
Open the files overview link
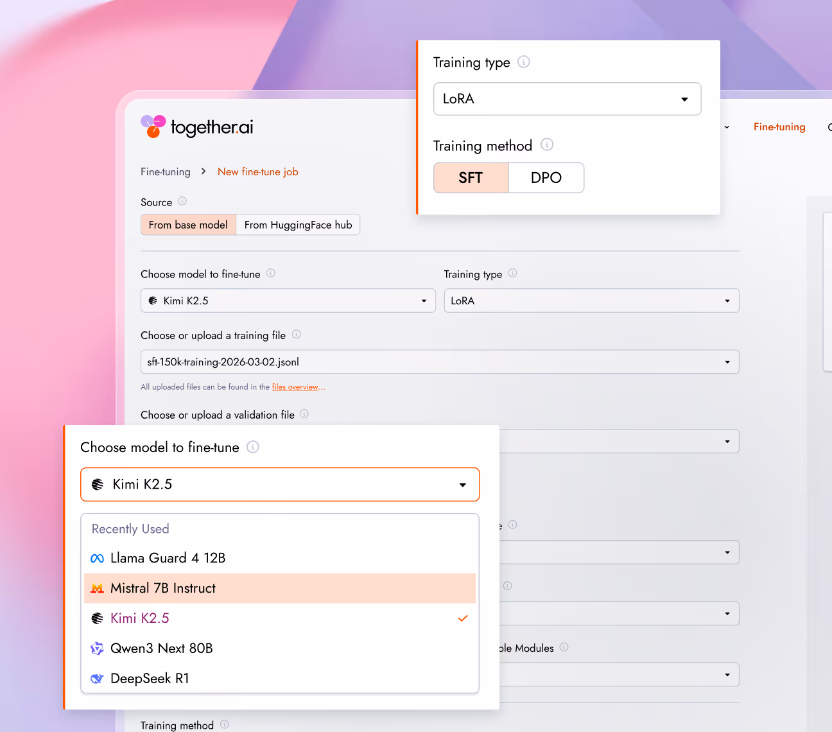pyautogui.click(x=295, y=387)
